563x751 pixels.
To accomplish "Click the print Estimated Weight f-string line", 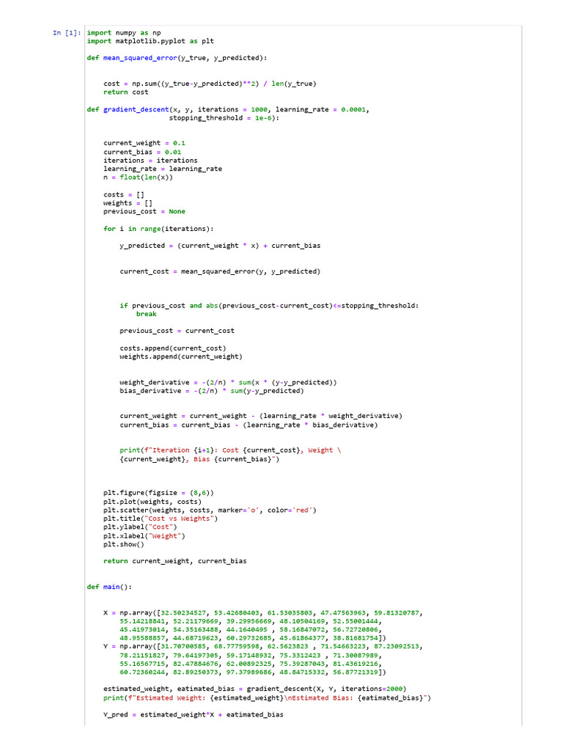I will tap(267, 698).
